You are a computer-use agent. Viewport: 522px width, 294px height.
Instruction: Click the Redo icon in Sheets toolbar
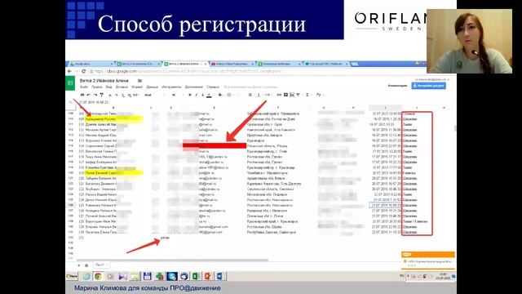pos(95,95)
